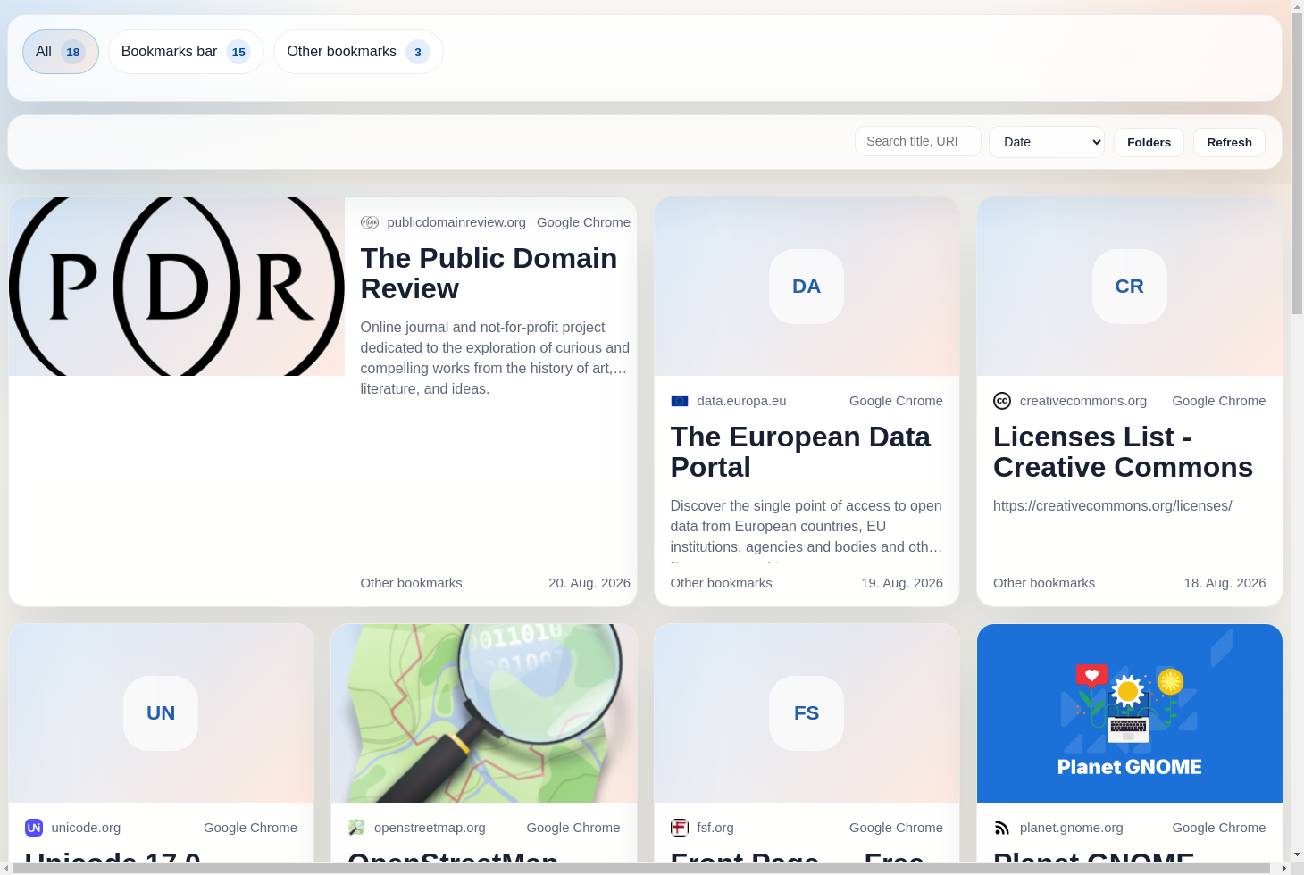
Task: Click Other bookmarks label on Creative Commons card
Action: [1044, 583]
